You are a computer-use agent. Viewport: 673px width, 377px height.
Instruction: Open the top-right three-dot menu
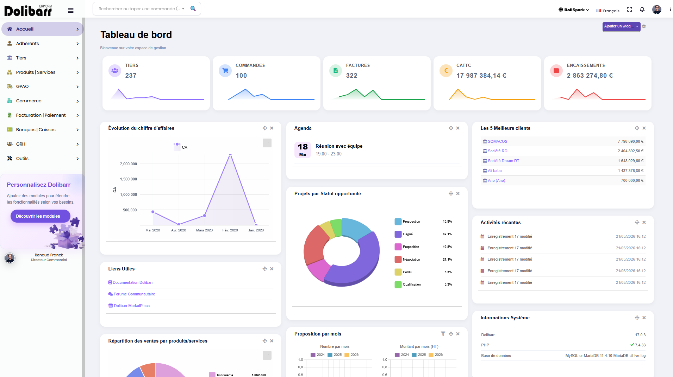[x=670, y=9]
